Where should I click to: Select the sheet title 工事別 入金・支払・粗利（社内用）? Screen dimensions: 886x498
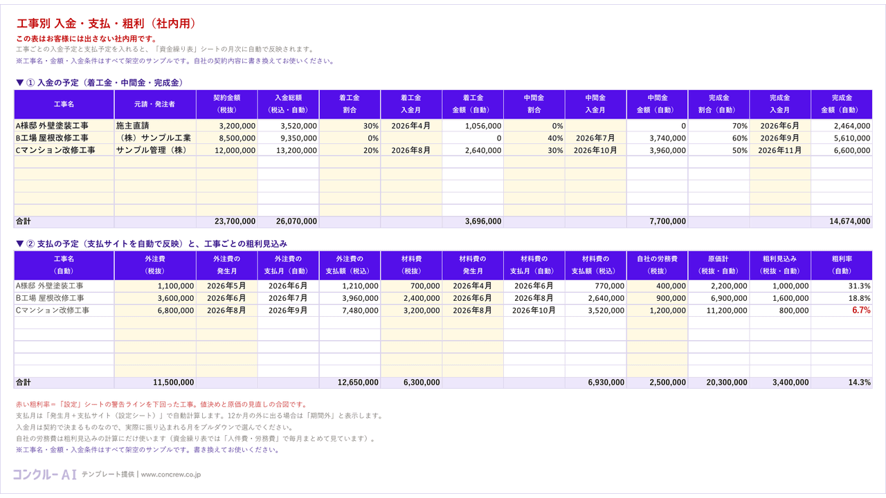tap(106, 24)
